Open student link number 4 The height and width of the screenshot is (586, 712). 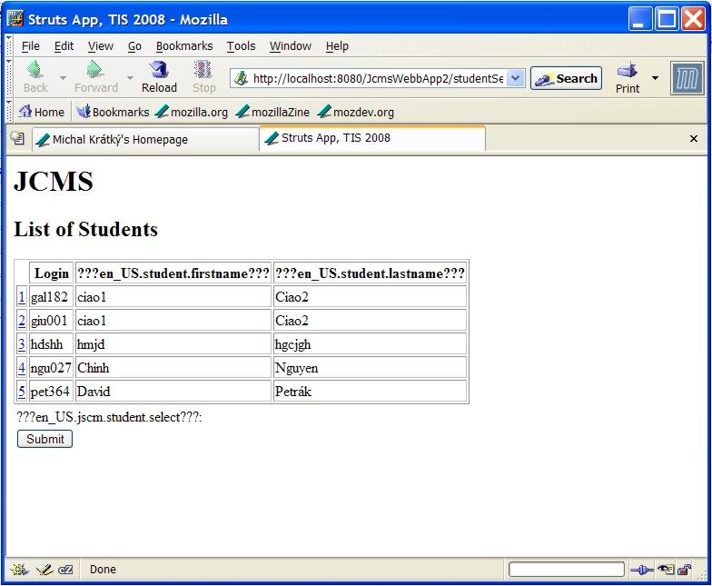22,367
